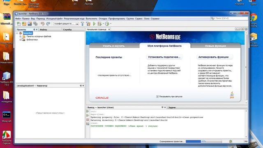Screen dimensions: 263x148
Task: Expand the Библиотеки node
Action: click(x=20, y=40)
